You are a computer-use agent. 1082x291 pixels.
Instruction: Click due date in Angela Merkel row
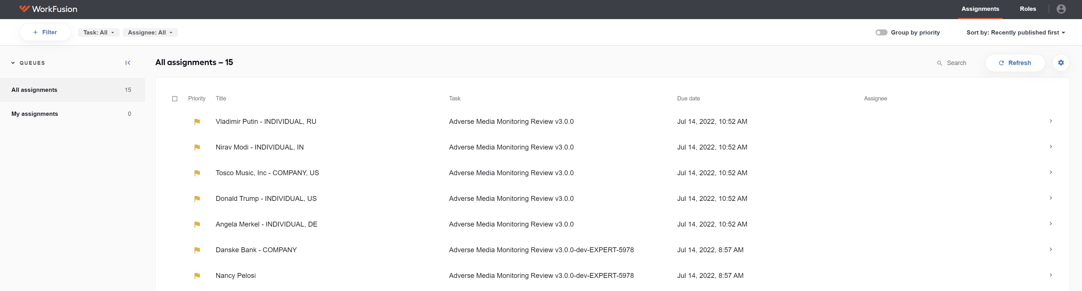point(712,224)
